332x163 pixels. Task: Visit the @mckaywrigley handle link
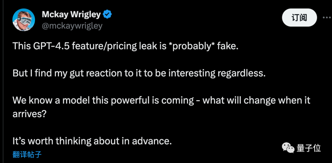point(72,26)
